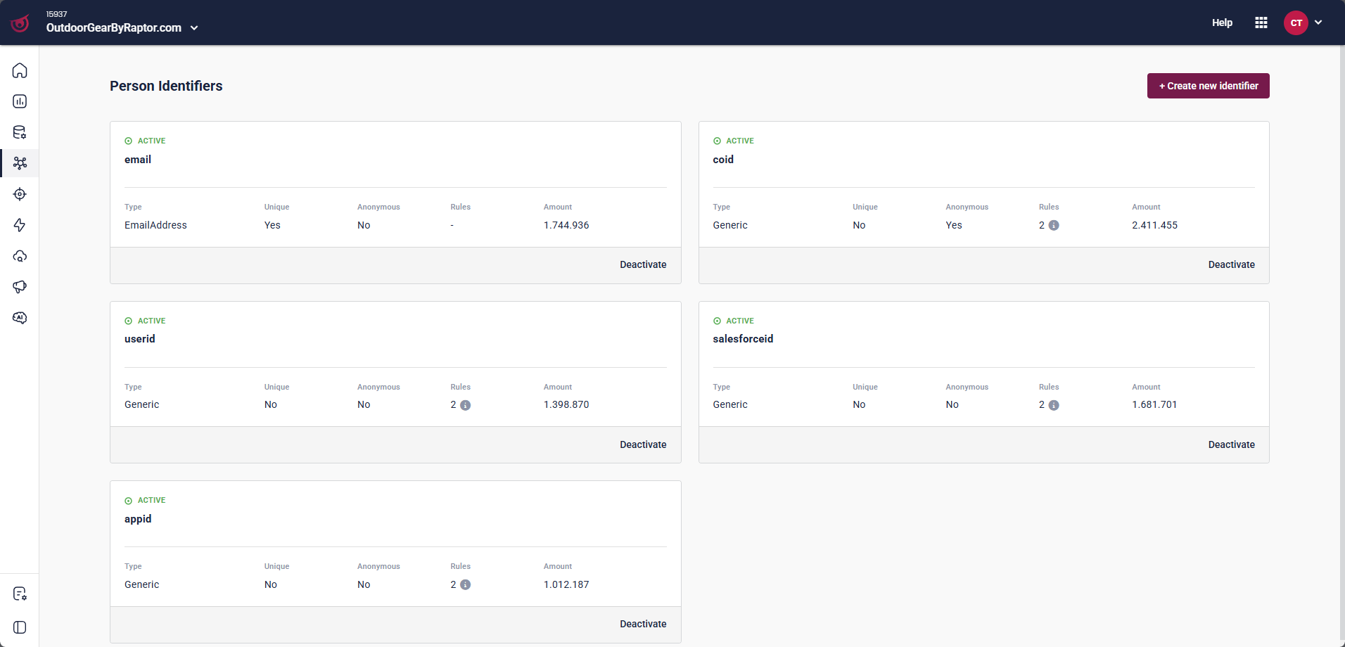
Task: Open the analytics chart icon in the sidebar
Action: point(20,101)
